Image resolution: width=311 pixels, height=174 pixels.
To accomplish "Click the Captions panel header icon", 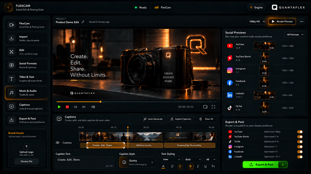I will pos(59,119).
